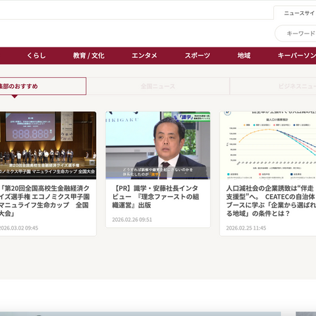Open the ニュースサイト tab at top right
316x316 pixels.
[295, 13]
